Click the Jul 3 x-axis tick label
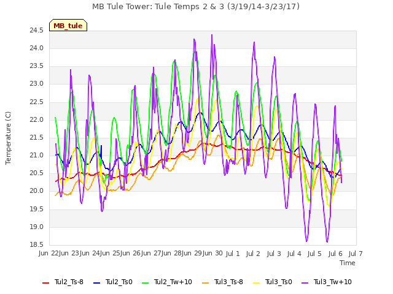393x294 pixels. coord(274,254)
